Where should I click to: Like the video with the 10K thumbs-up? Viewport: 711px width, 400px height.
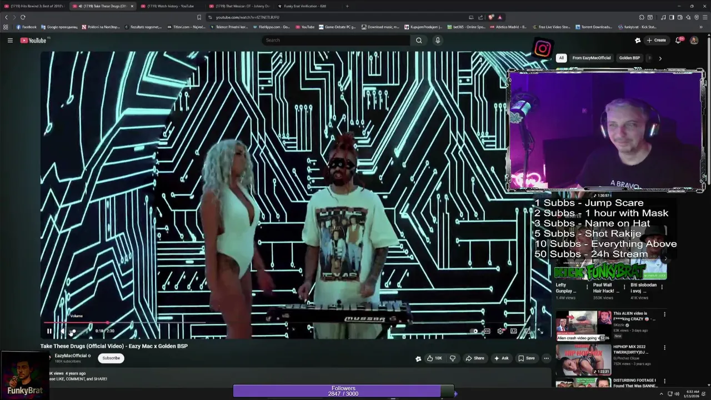point(434,358)
